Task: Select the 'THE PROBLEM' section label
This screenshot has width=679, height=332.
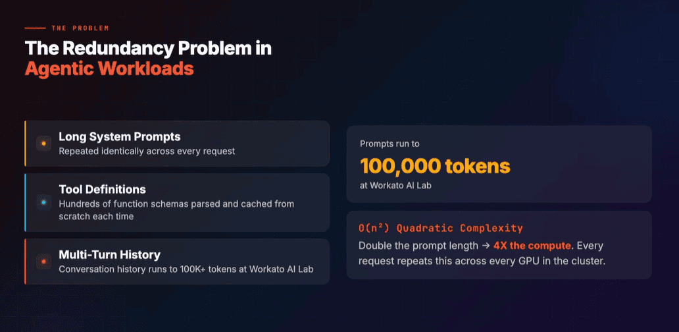Action: tap(80, 28)
